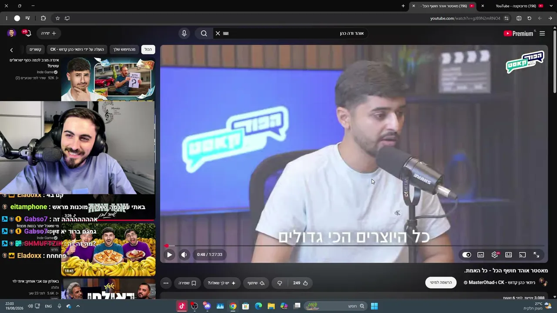Show more filter chips with the arrow
557x313 pixels.
[12, 50]
